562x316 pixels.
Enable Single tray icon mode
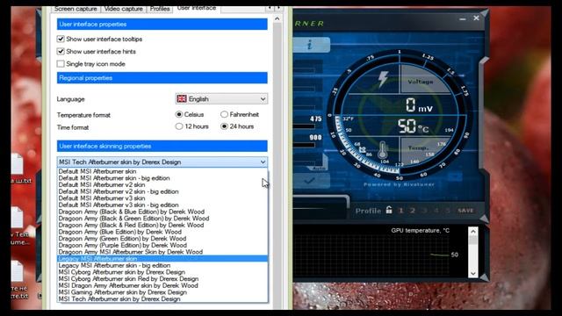[61, 64]
